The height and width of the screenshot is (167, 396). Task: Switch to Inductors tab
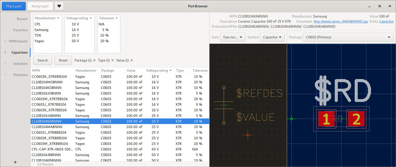pos(20,64)
